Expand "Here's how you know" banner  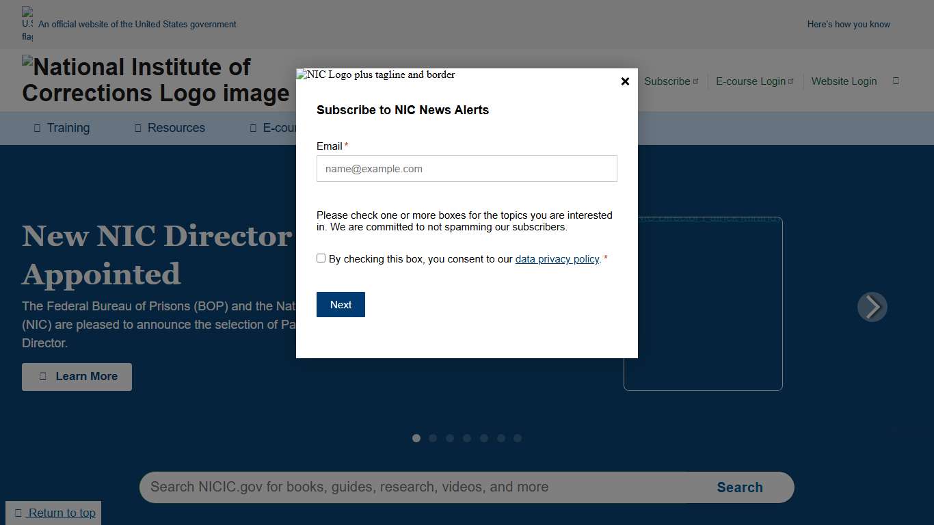coord(849,25)
